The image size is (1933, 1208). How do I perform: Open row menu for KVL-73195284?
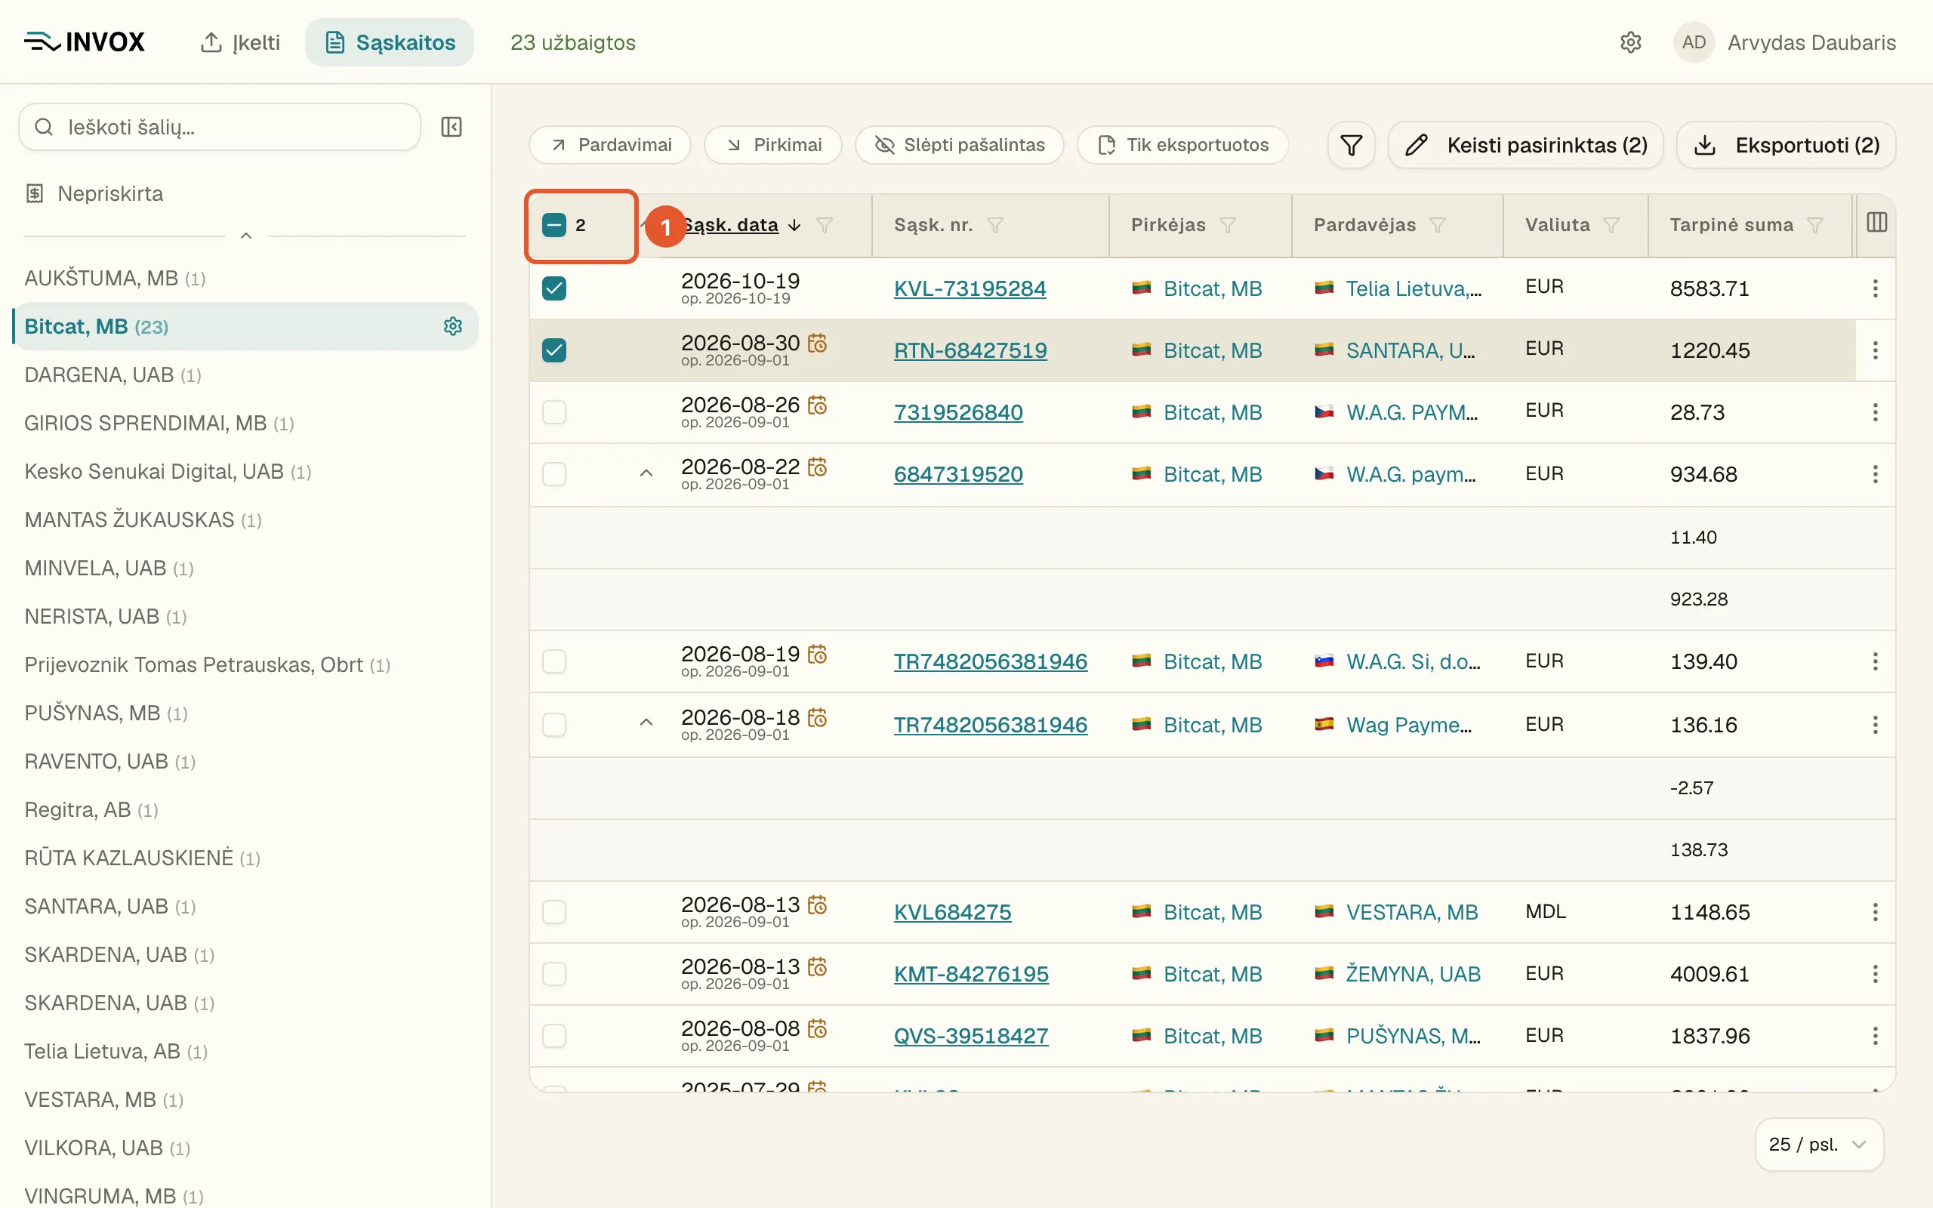(1875, 288)
